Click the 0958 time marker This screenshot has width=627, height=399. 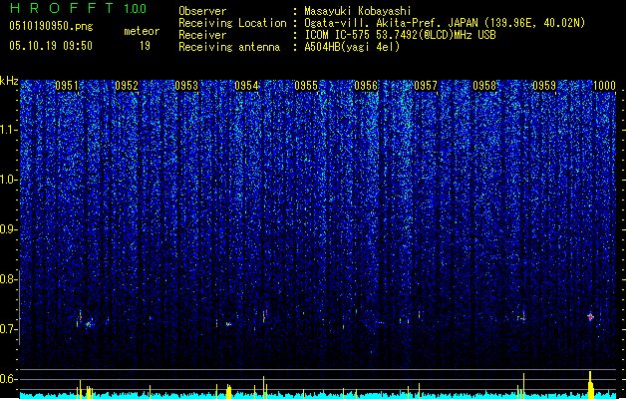click(484, 86)
